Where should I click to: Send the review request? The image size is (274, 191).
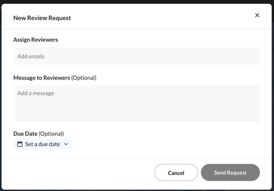pyautogui.click(x=230, y=173)
